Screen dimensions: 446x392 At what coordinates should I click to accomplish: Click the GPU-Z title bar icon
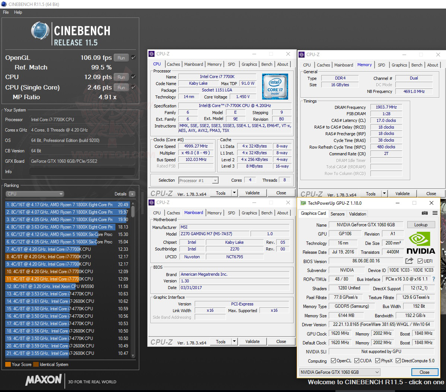(x=303, y=203)
